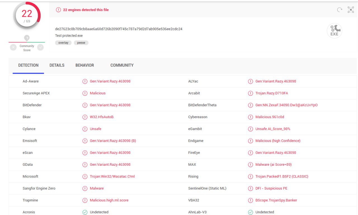Click the reanalyze refresh icon
Screen dimensions: 358x215
(x=340, y=10)
